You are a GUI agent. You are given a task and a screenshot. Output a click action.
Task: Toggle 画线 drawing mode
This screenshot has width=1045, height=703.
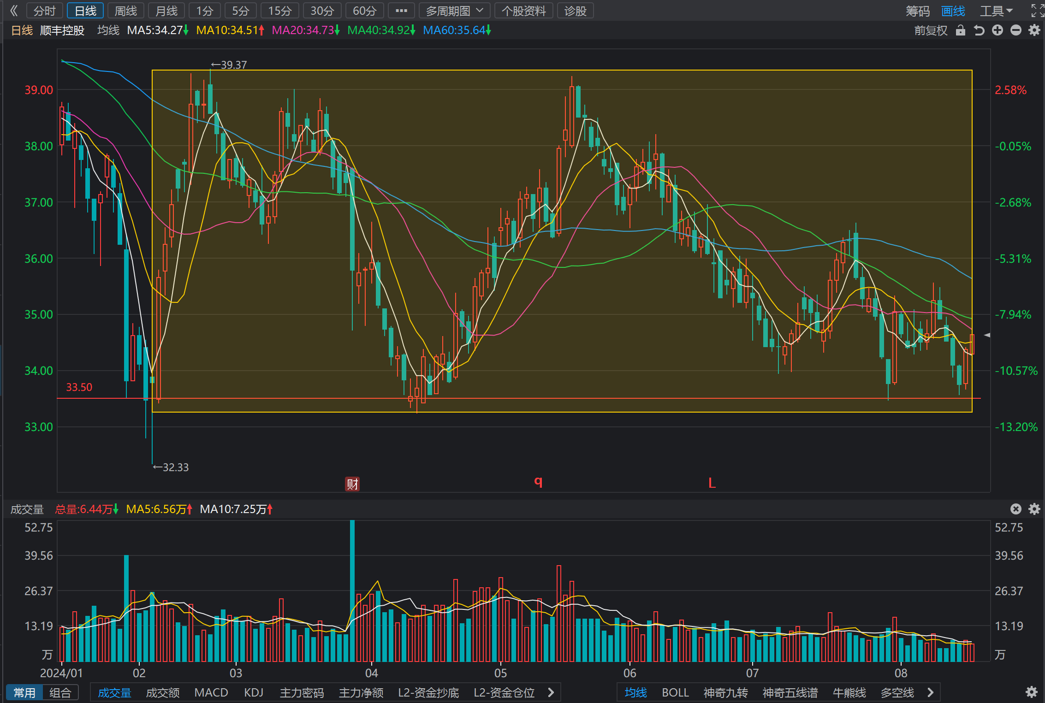953,11
